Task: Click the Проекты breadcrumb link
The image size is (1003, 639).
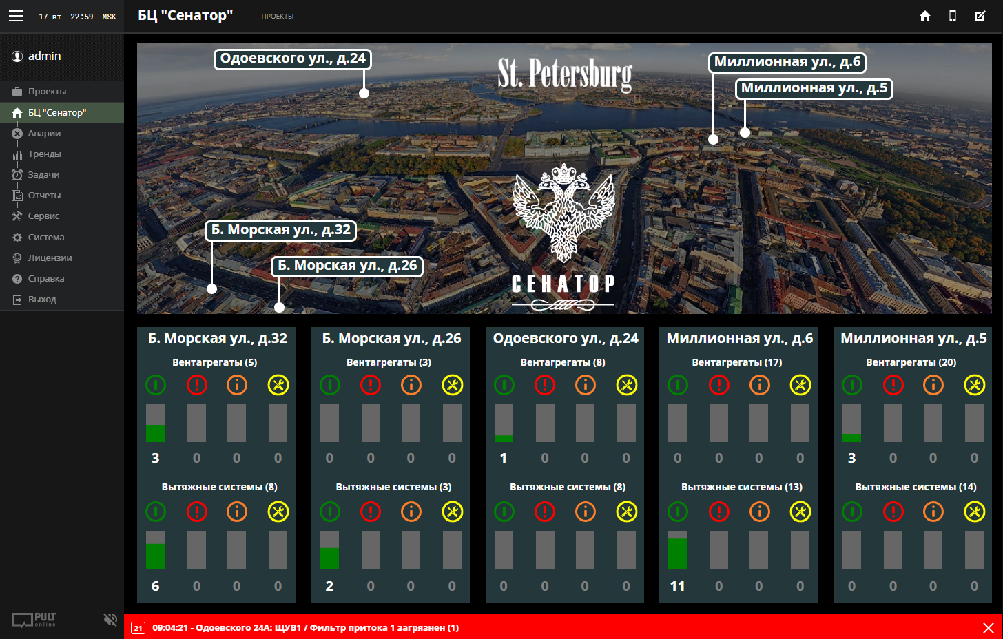Action: [277, 17]
